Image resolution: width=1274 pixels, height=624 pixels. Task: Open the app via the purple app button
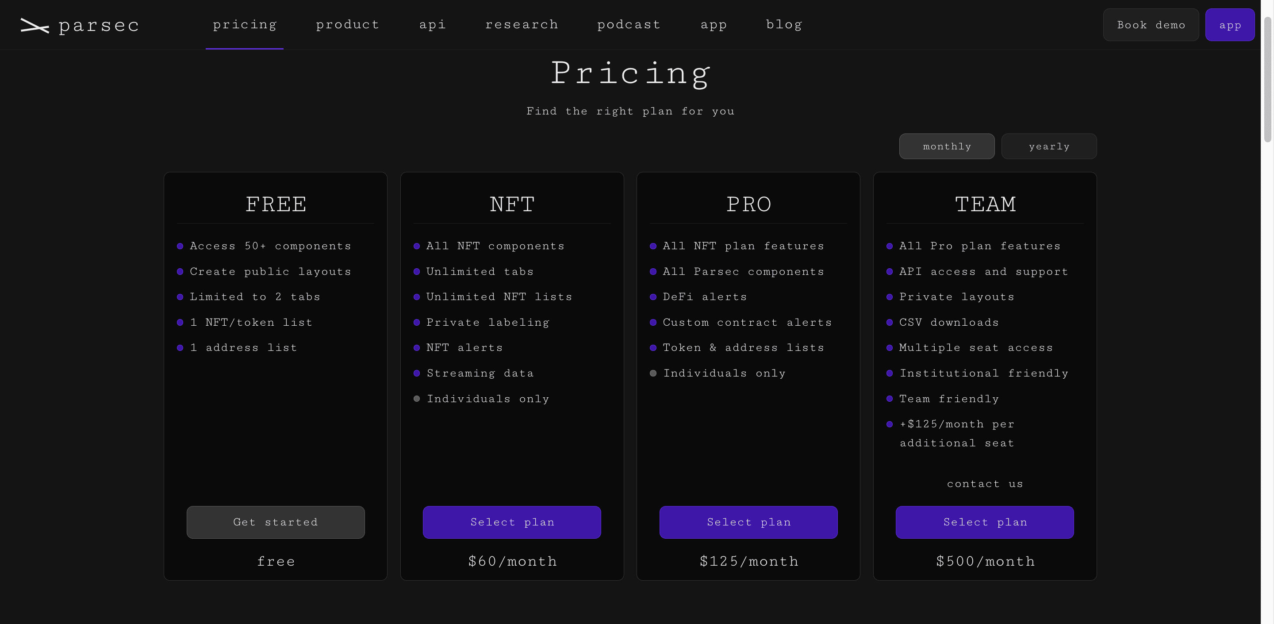click(1230, 24)
